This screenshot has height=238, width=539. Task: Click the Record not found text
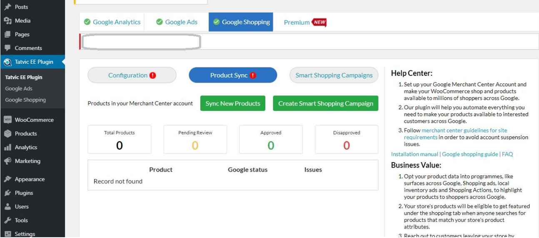tap(118, 181)
